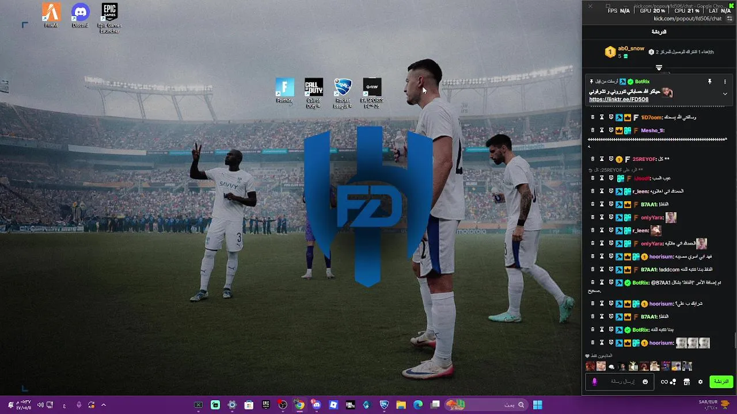Click the emote image in onlyYara's first message
Screen dimensions: 737x414
click(x=671, y=217)
